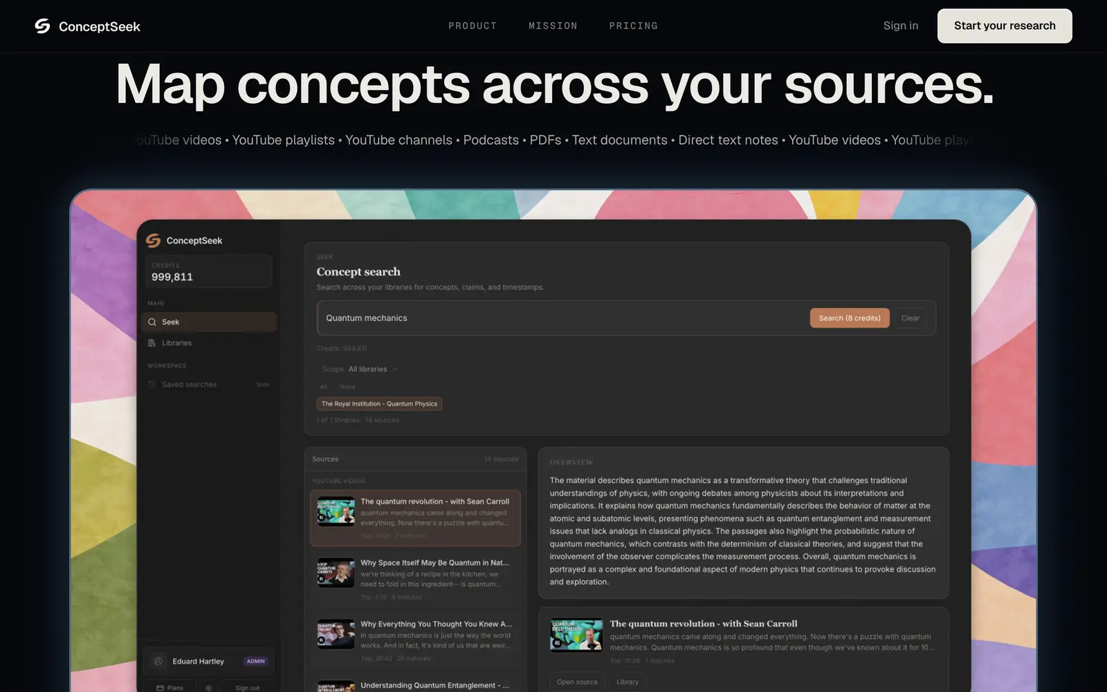Click the Seek magnifier icon in sidebar
Viewport: 1107px width, 692px height.
click(152, 322)
